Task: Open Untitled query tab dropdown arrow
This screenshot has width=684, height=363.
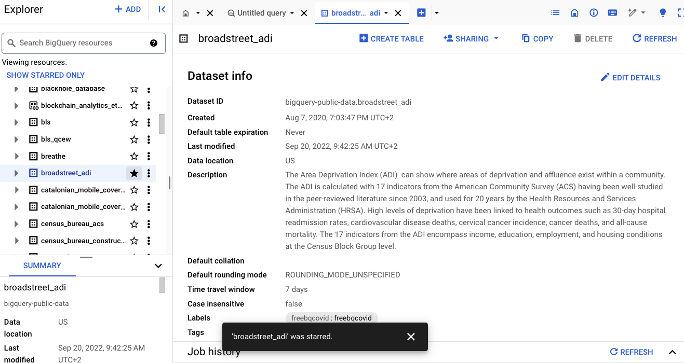Action: point(292,13)
